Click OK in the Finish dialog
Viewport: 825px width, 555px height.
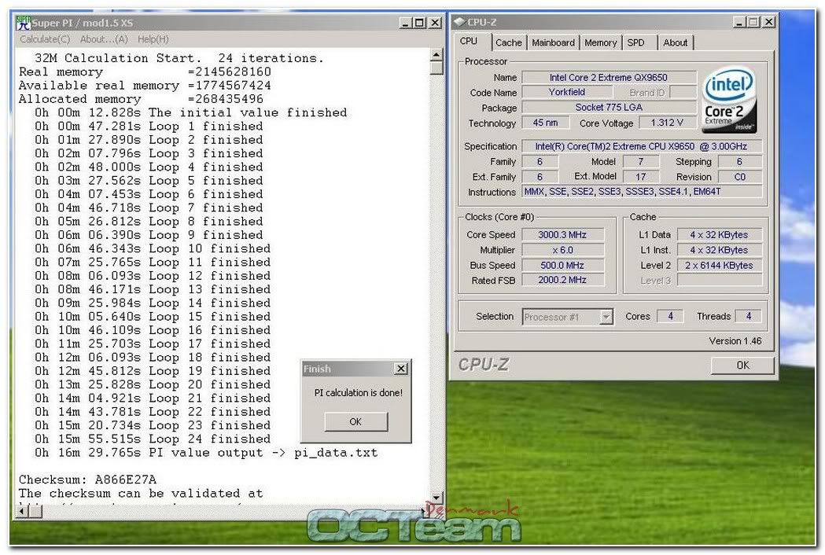point(355,422)
